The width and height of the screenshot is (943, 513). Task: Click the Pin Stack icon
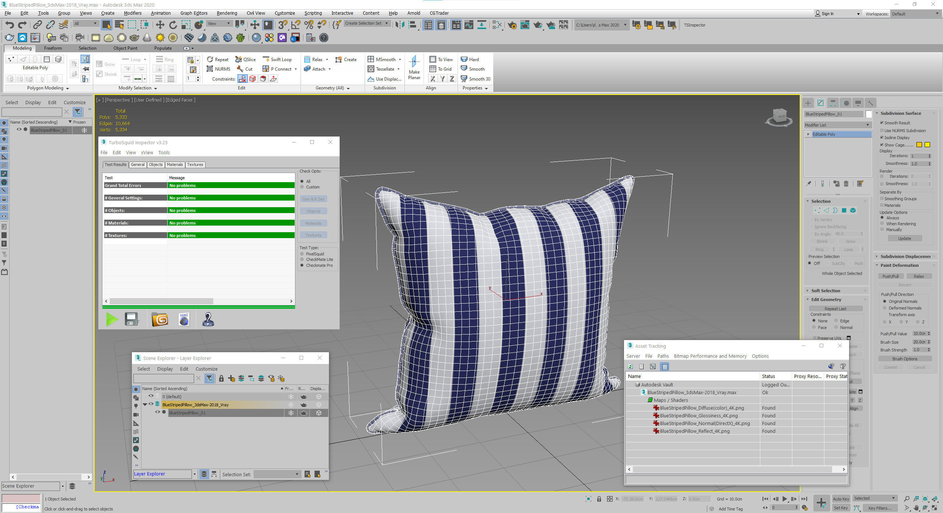pos(809,184)
